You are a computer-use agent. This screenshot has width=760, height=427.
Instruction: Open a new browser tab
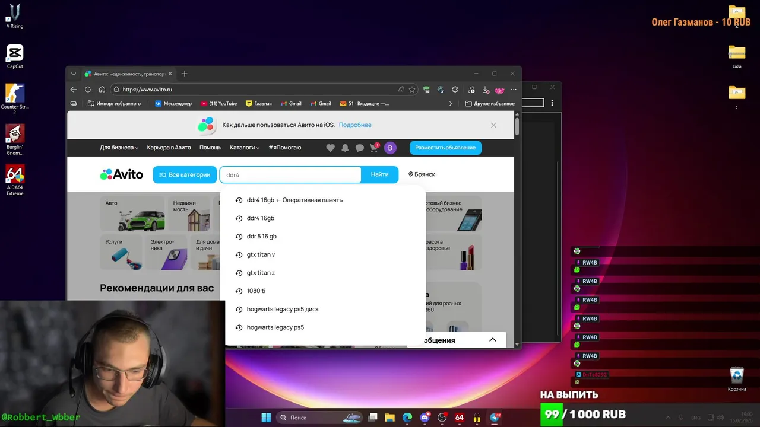click(184, 74)
